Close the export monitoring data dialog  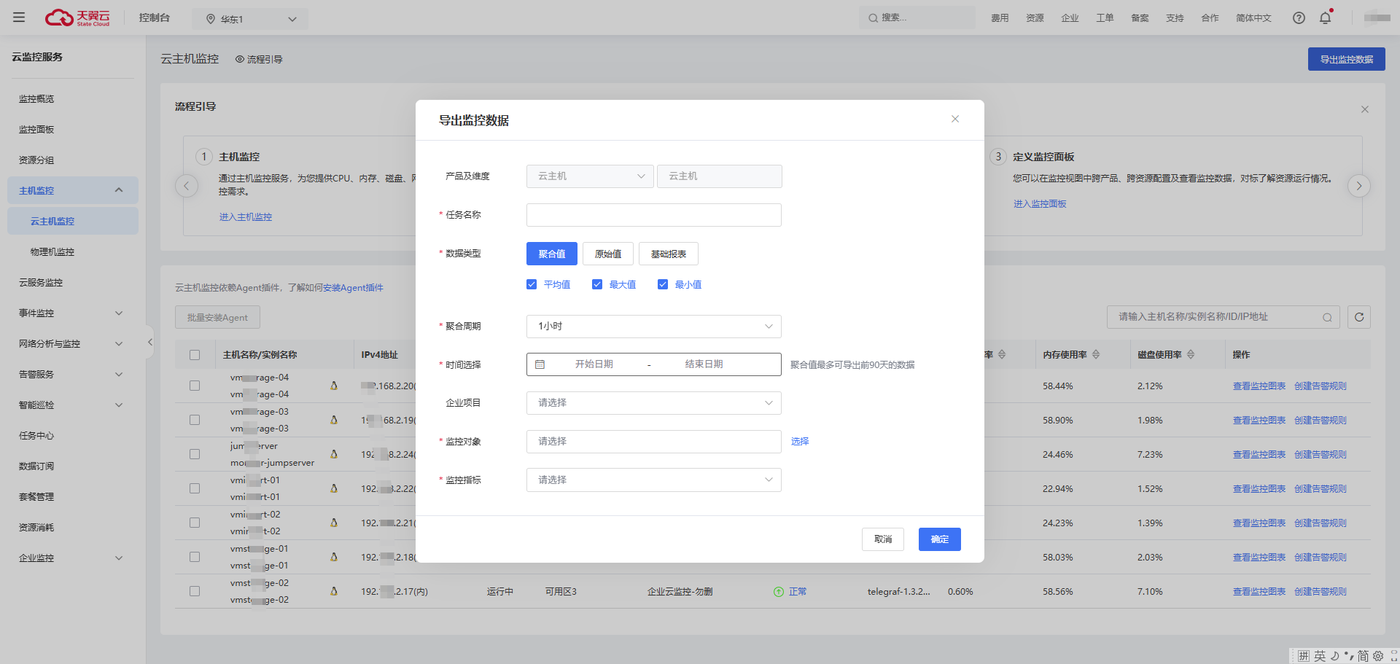click(x=955, y=119)
